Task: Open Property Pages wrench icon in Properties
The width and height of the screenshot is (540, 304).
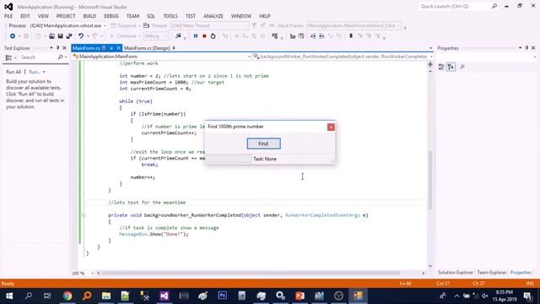Action: pos(462,67)
